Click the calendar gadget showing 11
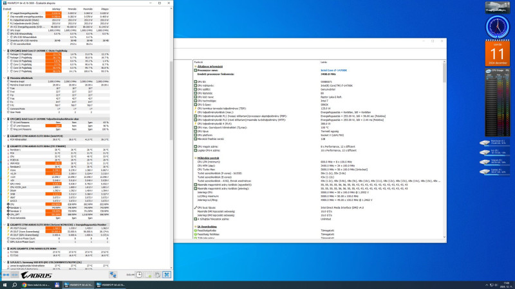Screen dimensions: 515x289 pos(497,53)
